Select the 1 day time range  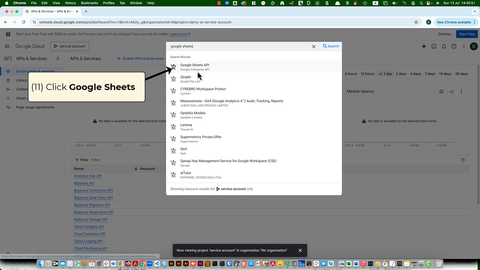pyautogui.click(x=385, y=74)
